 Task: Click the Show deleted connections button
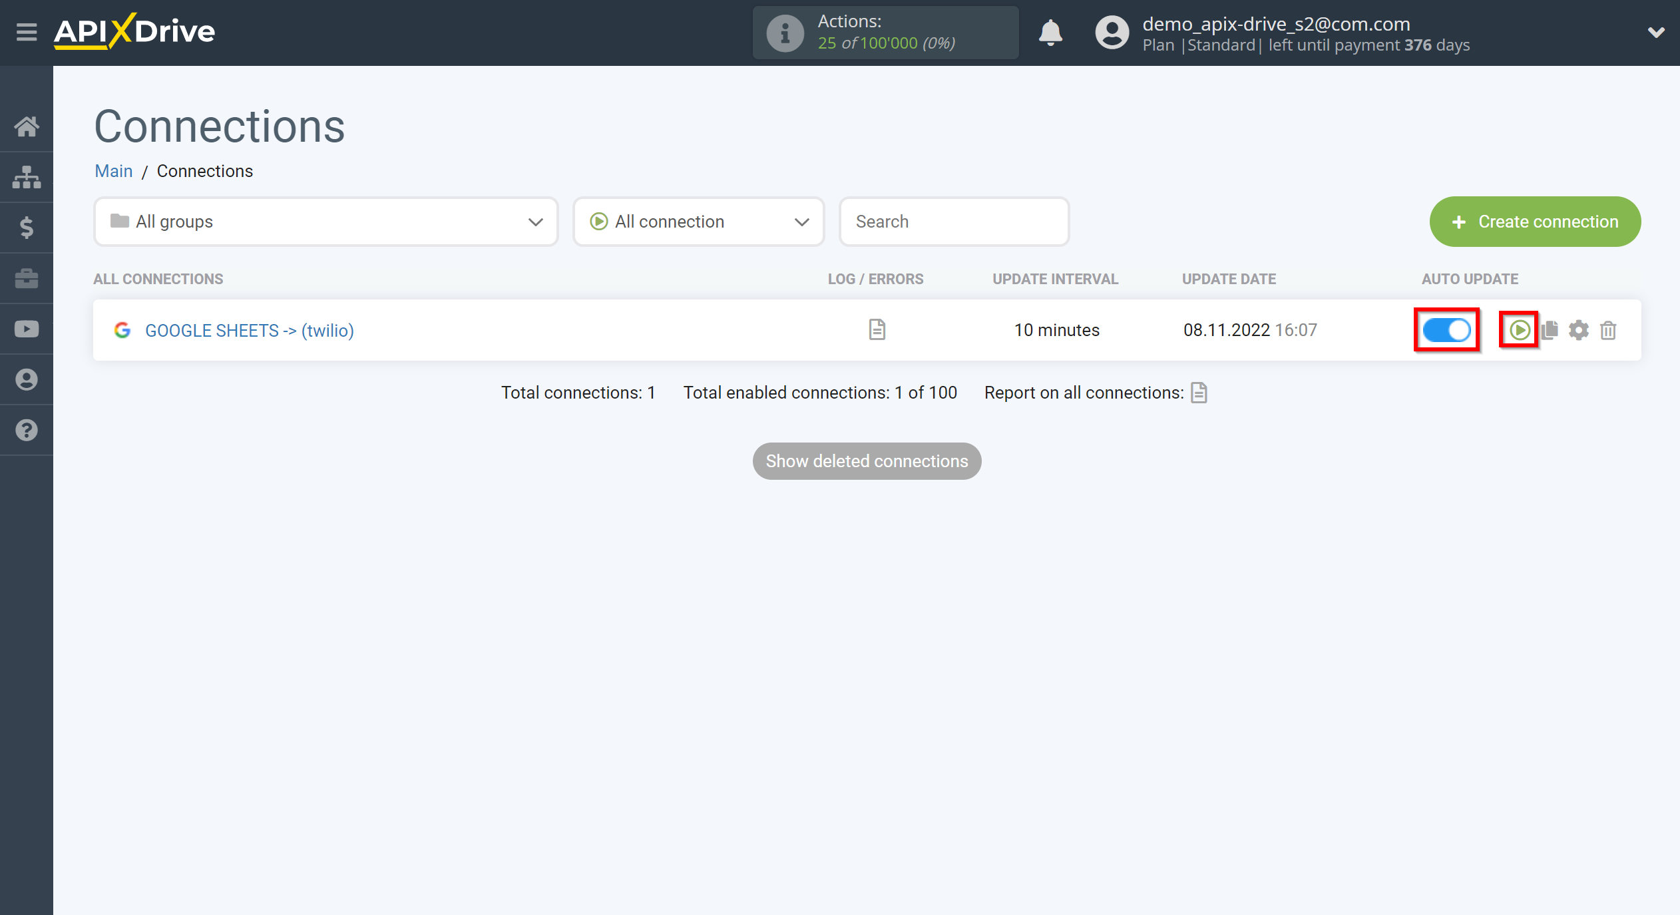click(x=867, y=460)
